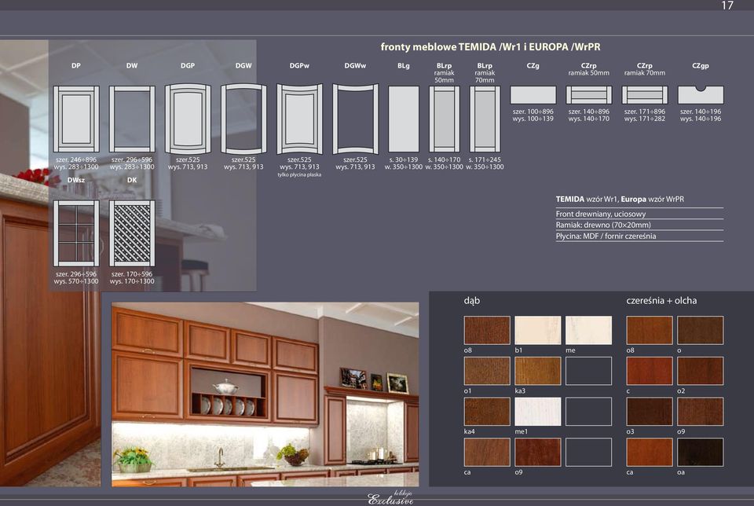Screen dimensions: 754x506
Task: Select the text wys. 570÷1300
Action: click(x=76, y=281)
